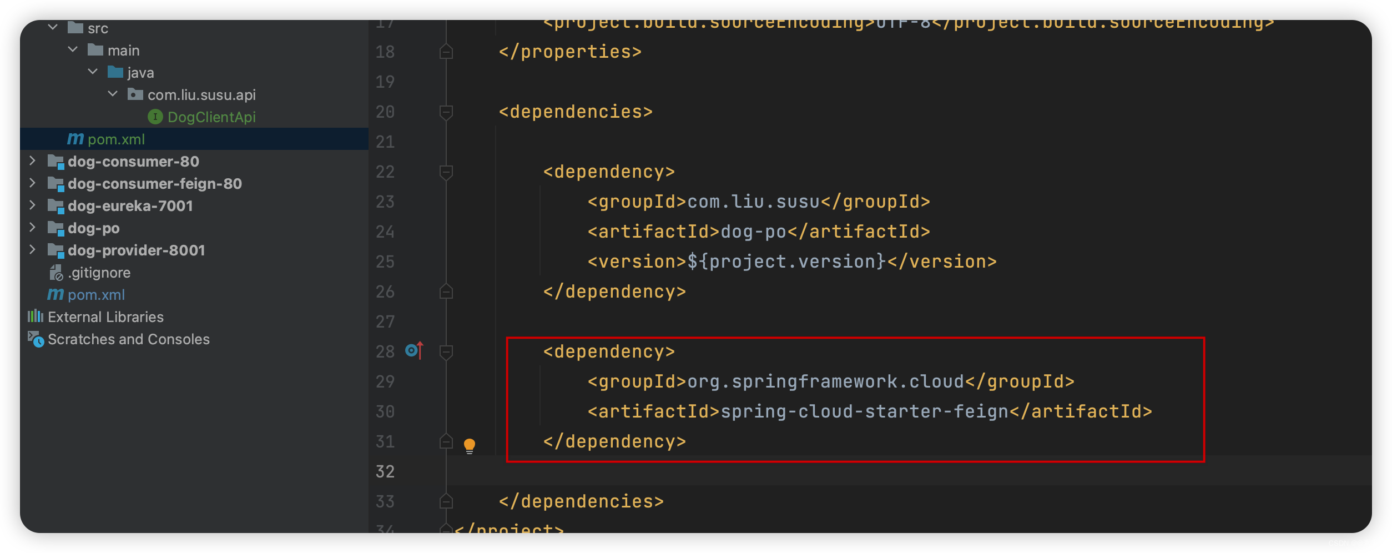Toggle fold marker at line 18 properties end

coord(446,52)
